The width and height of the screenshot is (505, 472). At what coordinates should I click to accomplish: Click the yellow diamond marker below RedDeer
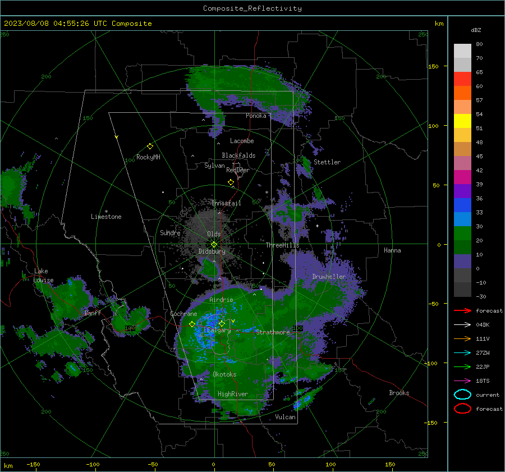coord(231,182)
